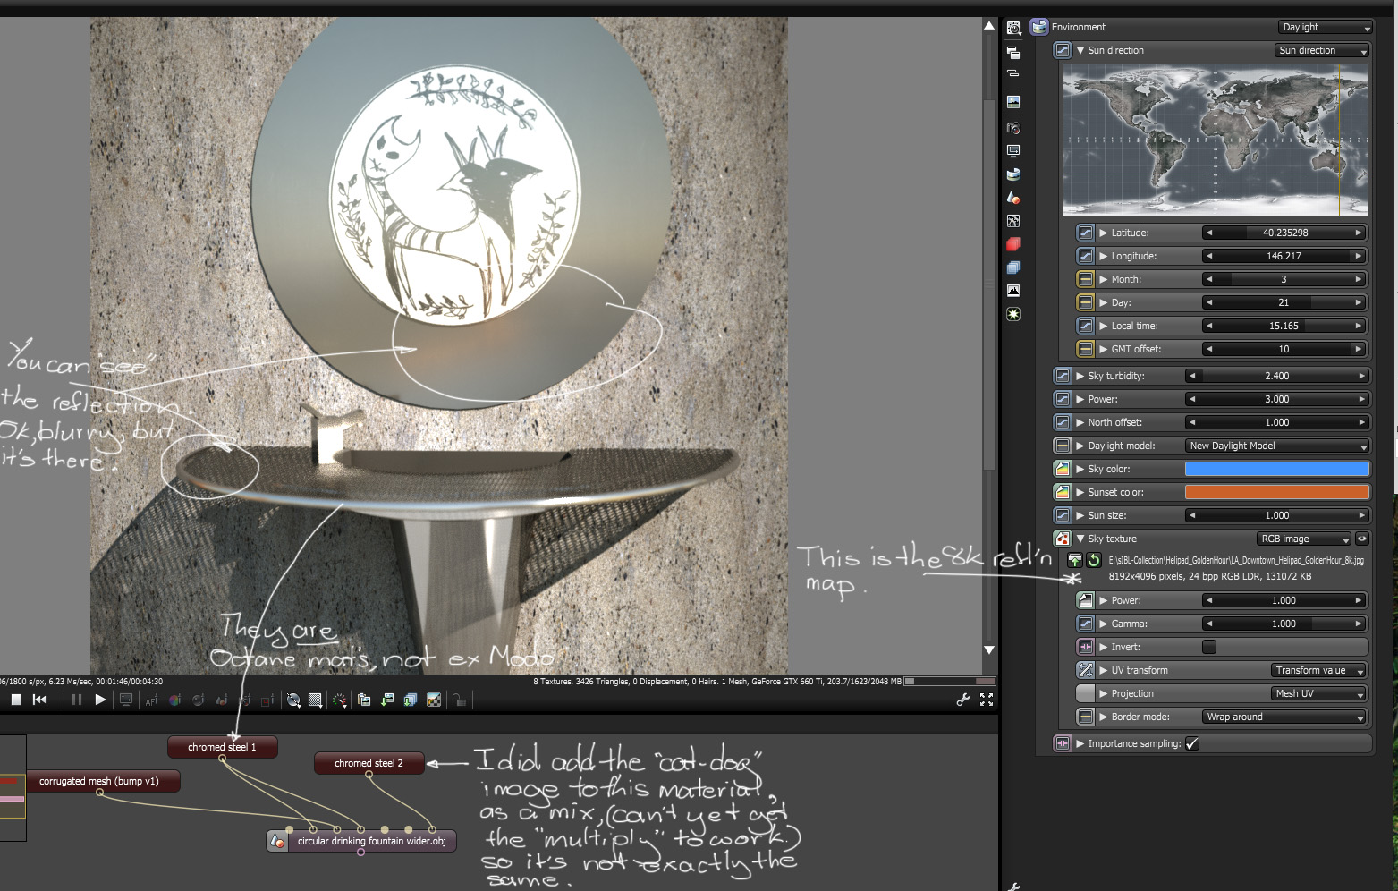
Task: Select the chromed steel 1 material node
Action: click(x=223, y=747)
